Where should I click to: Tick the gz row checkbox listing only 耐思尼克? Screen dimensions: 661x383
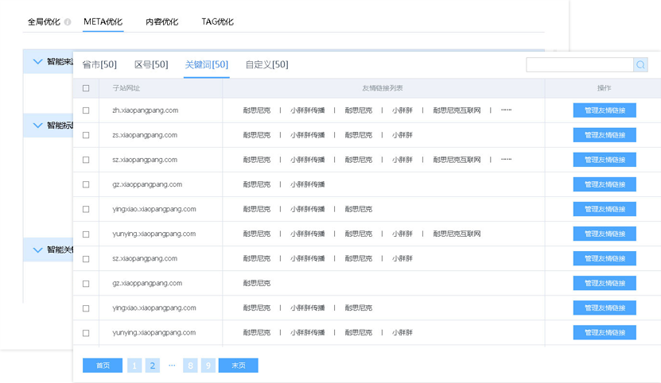86,284
